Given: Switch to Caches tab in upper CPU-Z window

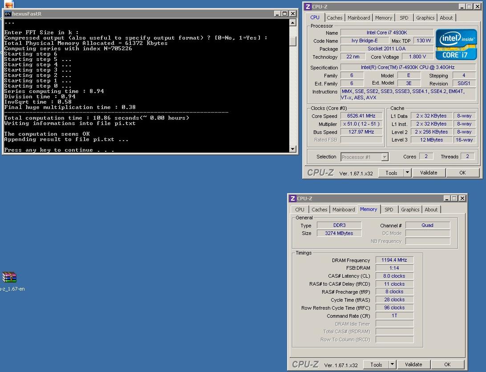Looking at the screenshot, I should tap(334, 18).
